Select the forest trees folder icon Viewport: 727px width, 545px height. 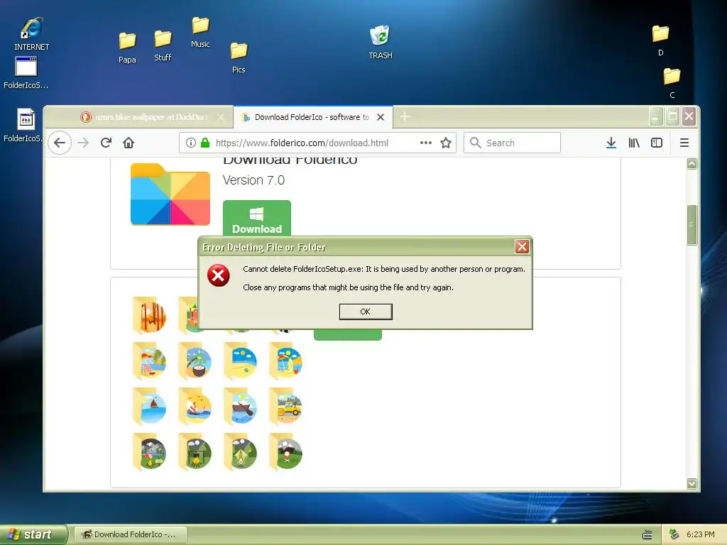pos(150,316)
